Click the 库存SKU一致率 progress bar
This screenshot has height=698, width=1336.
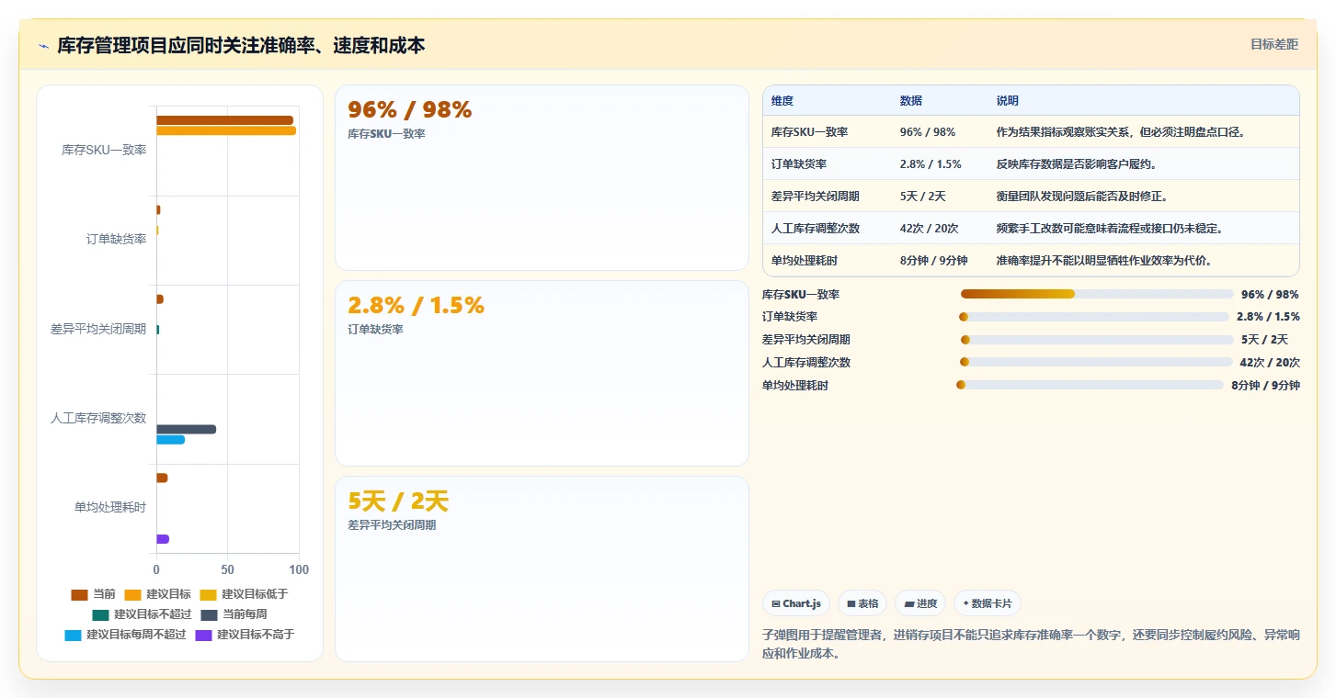pos(1096,294)
